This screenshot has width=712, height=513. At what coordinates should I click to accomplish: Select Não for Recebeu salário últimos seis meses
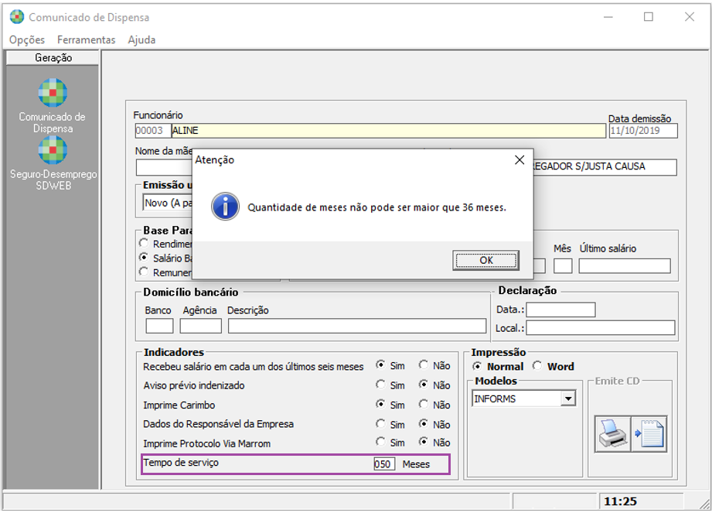click(x=424, y=365)
